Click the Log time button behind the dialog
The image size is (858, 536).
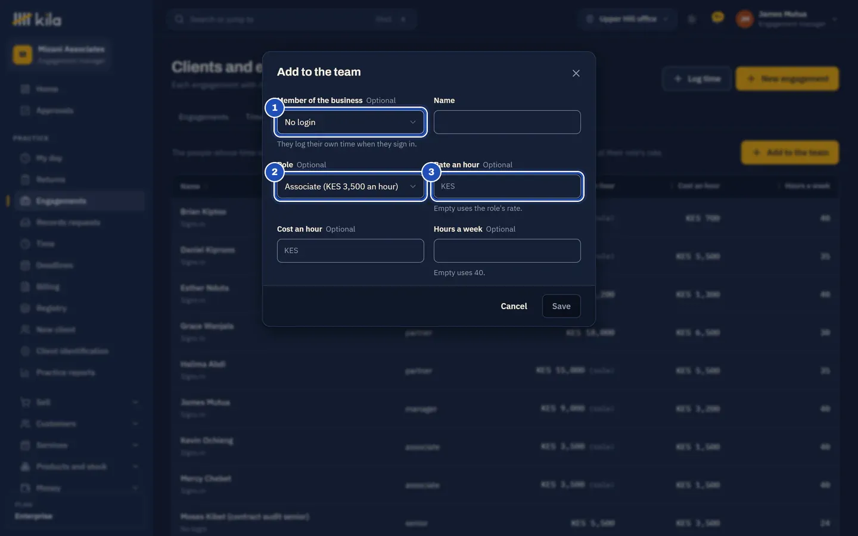(697, 79)
